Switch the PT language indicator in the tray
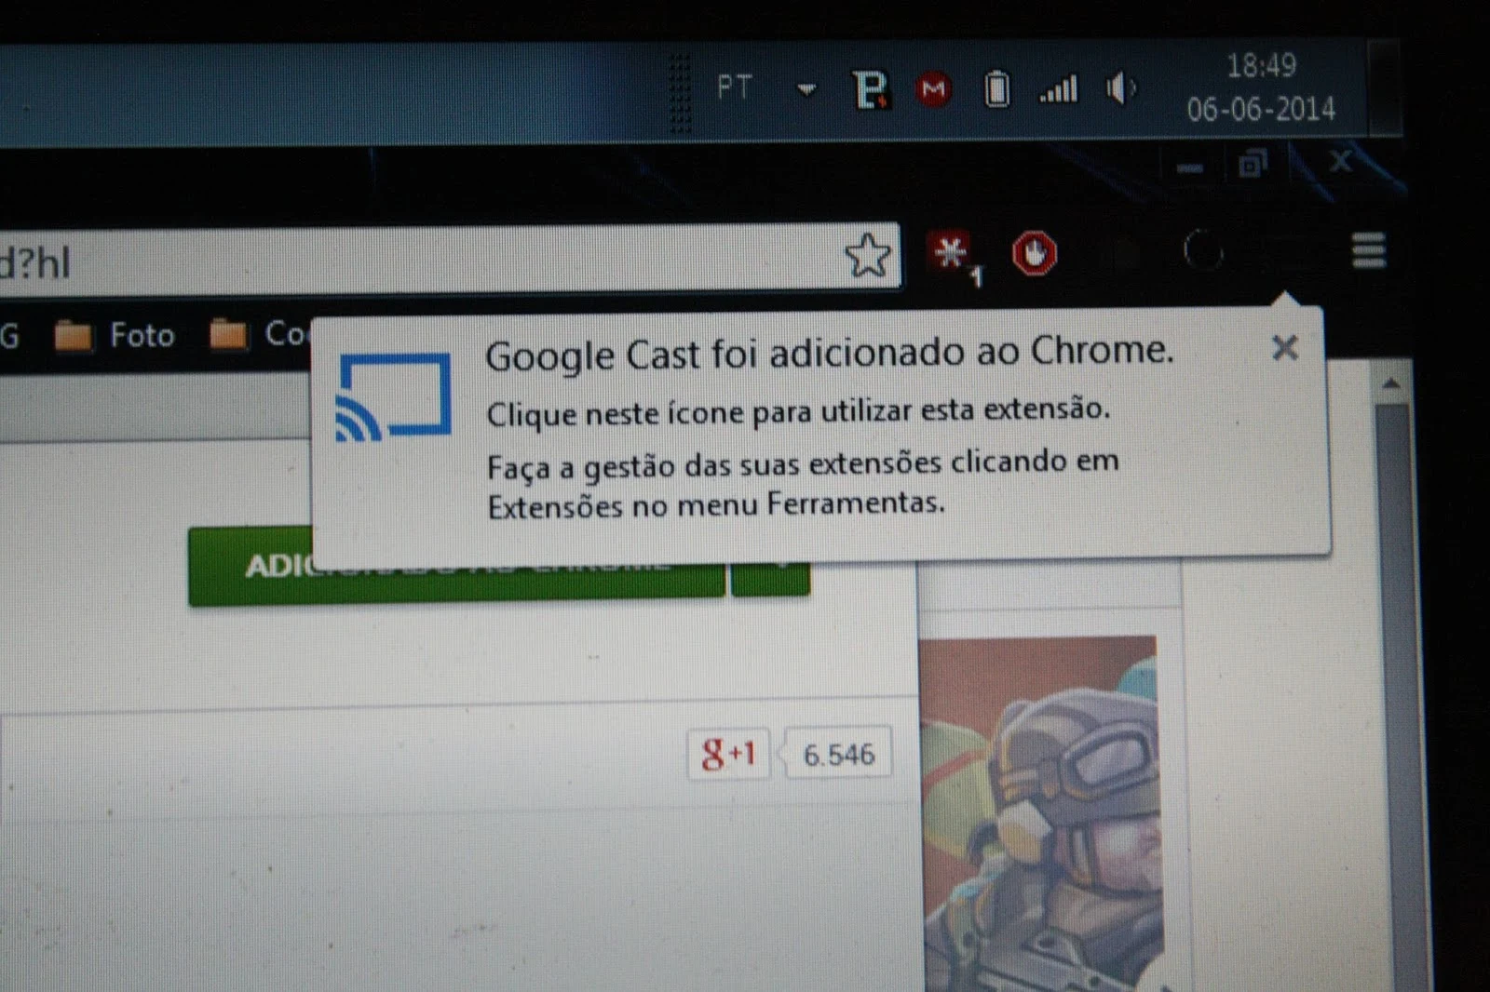The width and height of the screenshot is (1490, 992). point(734,87)
